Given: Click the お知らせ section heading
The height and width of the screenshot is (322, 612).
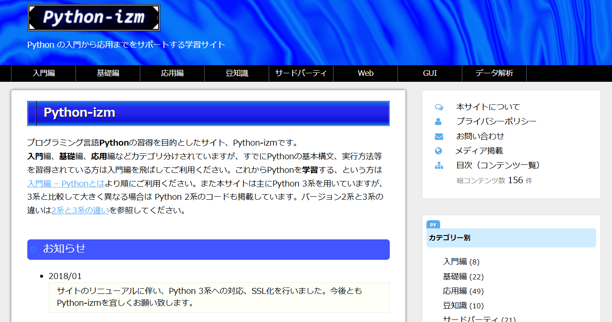Looking at the screenshot, I should 64,249.
